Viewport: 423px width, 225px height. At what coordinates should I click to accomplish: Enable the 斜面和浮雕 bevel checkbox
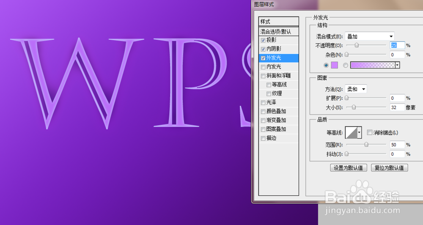tap(263, 76)
